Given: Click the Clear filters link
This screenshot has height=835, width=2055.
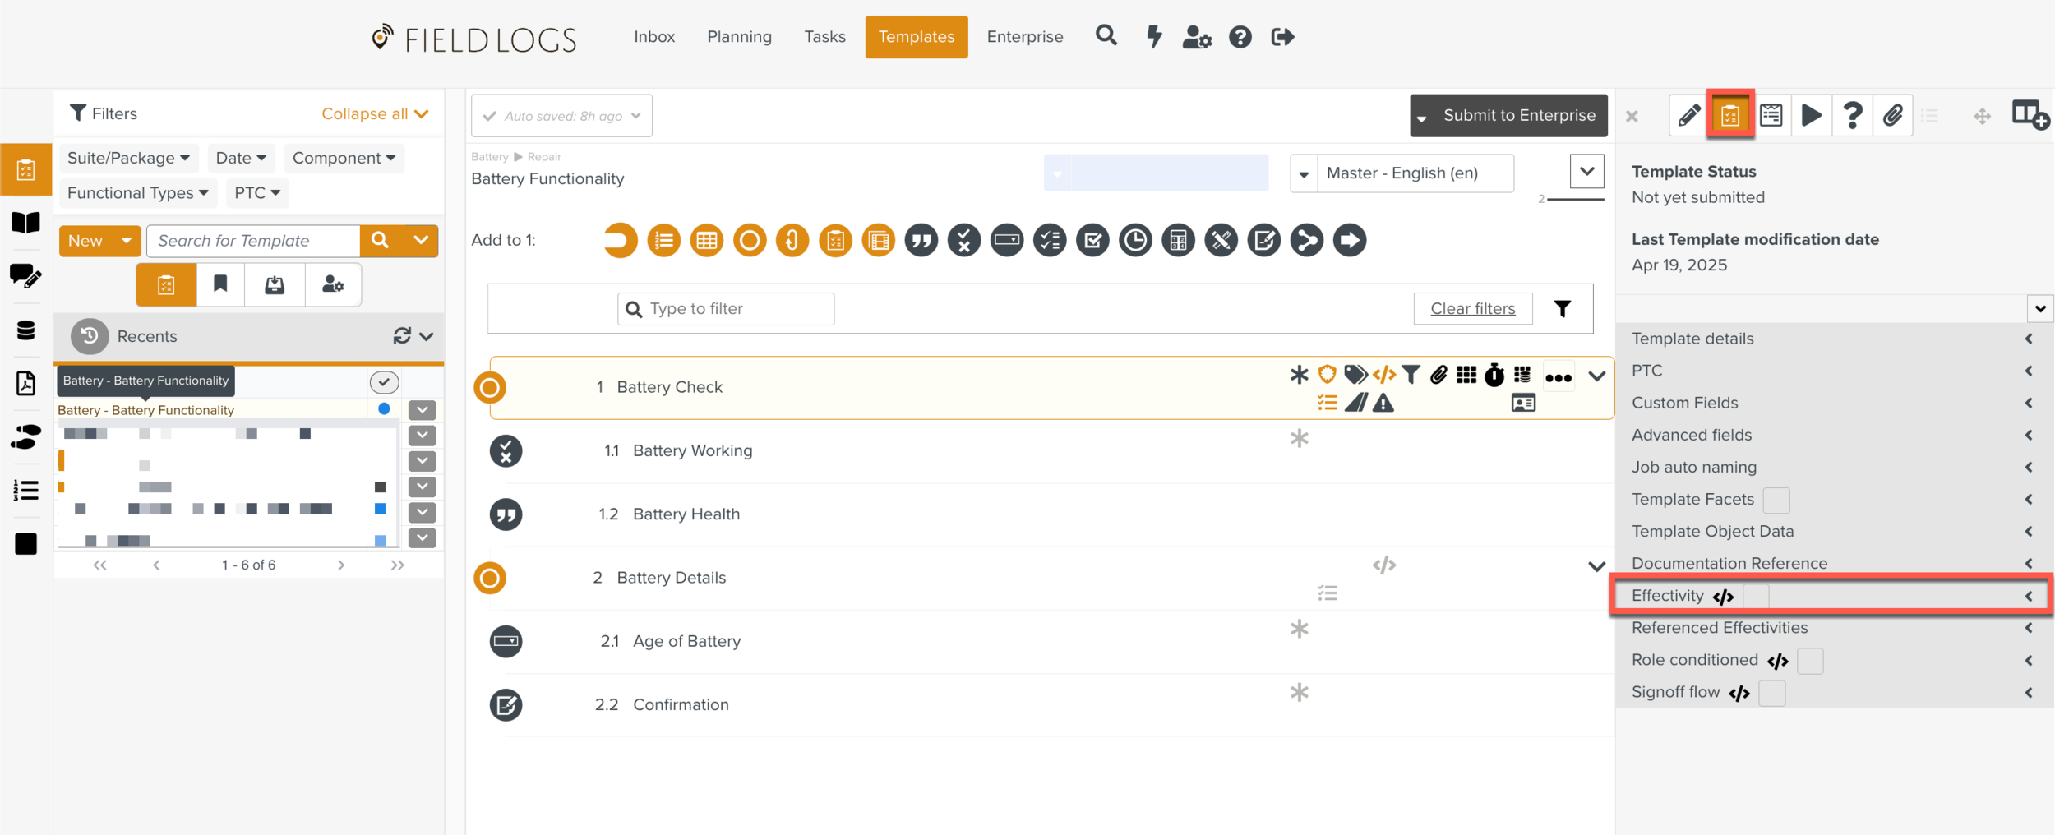Looking at the screenshot, I should [x=1472, y=309].
